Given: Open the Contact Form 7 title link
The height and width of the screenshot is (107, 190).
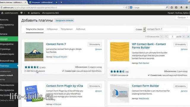Looking at the screenshot, I should coord(56,44).
